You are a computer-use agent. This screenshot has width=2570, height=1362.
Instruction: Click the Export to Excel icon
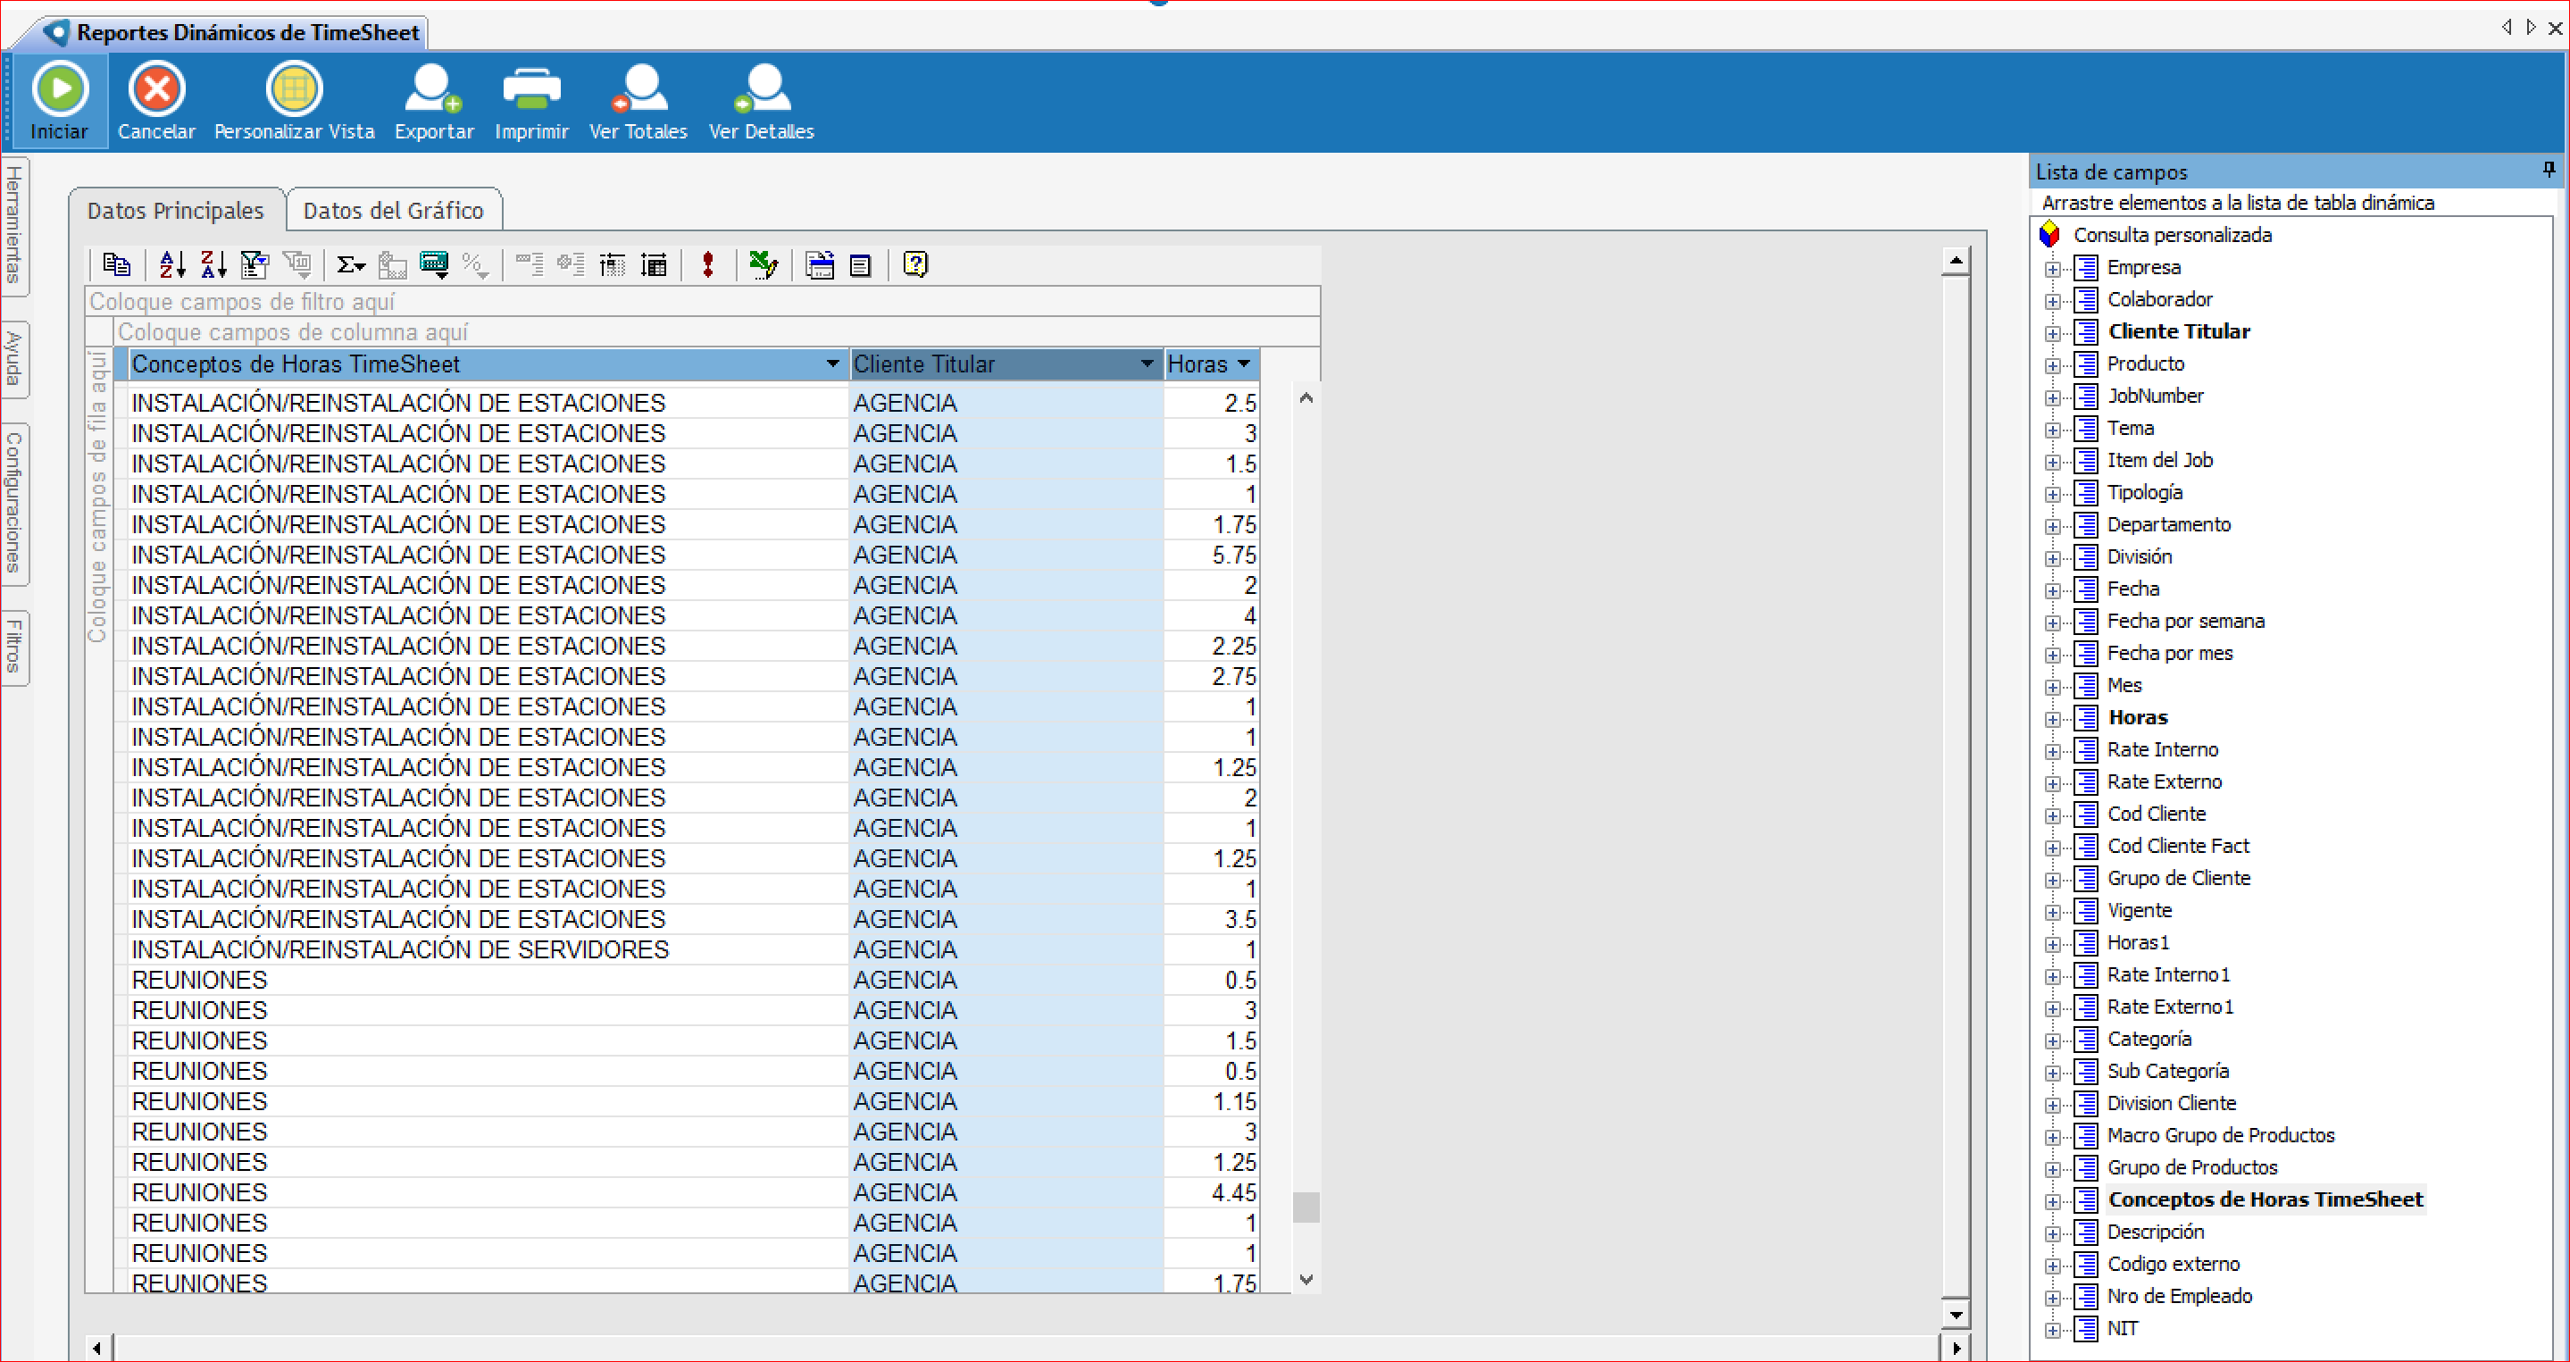point(763,264)
